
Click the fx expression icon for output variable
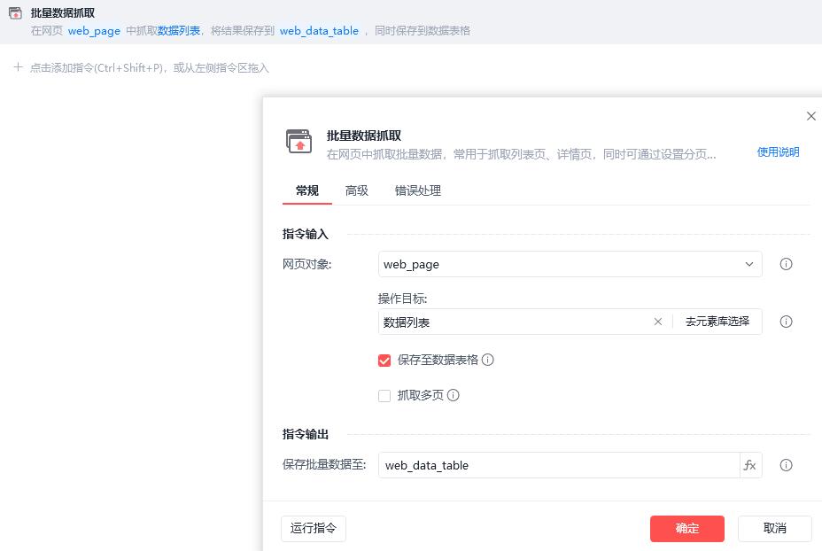(x=750, y=465)
